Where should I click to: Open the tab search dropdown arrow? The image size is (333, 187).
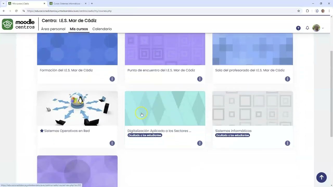coord(3,4)
